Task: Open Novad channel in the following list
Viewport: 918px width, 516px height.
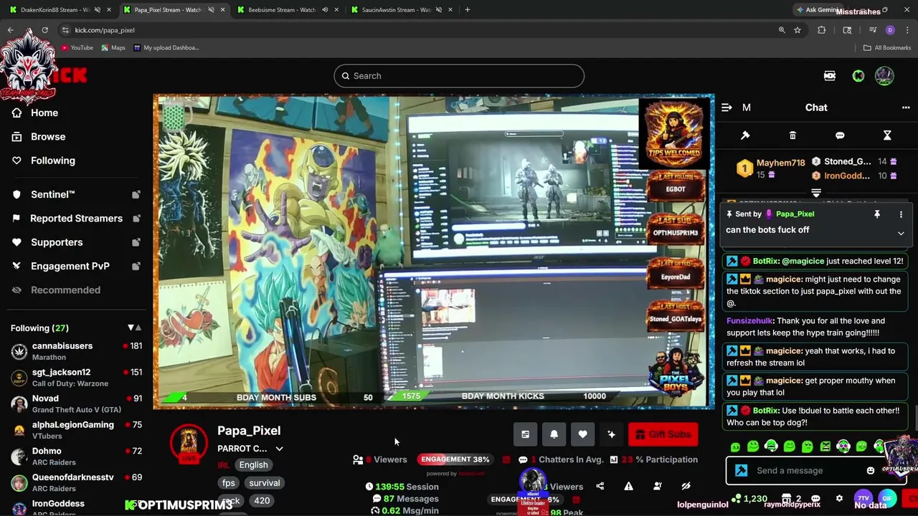Action: click(x=76, y=404)
